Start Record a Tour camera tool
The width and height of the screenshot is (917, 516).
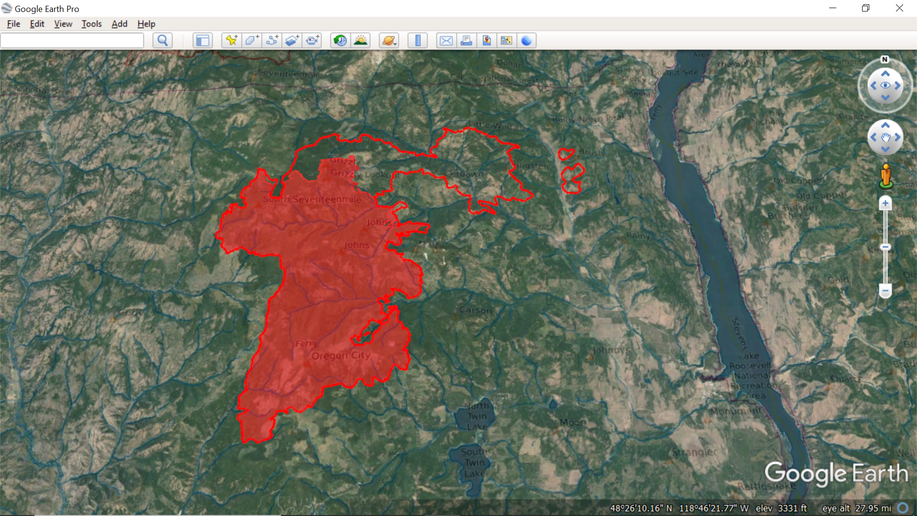click(x=313, y=41)
